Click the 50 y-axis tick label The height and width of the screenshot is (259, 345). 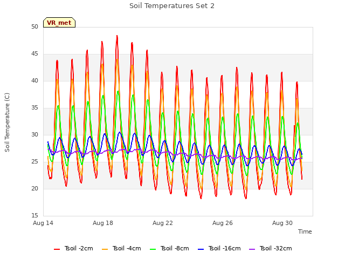(34, 26)
